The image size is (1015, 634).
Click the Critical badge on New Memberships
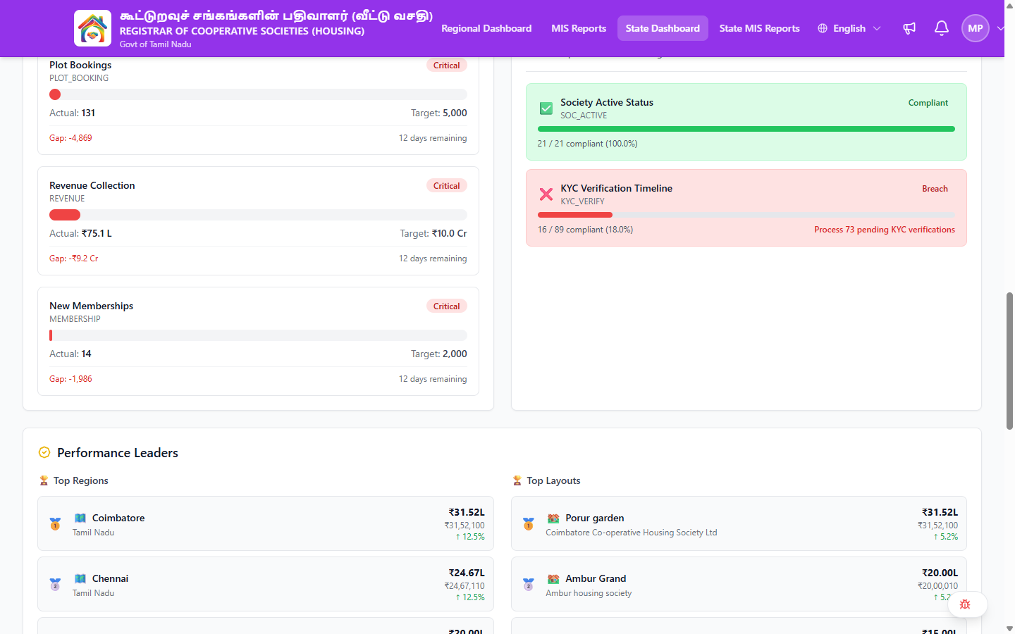tap(446, 306)
